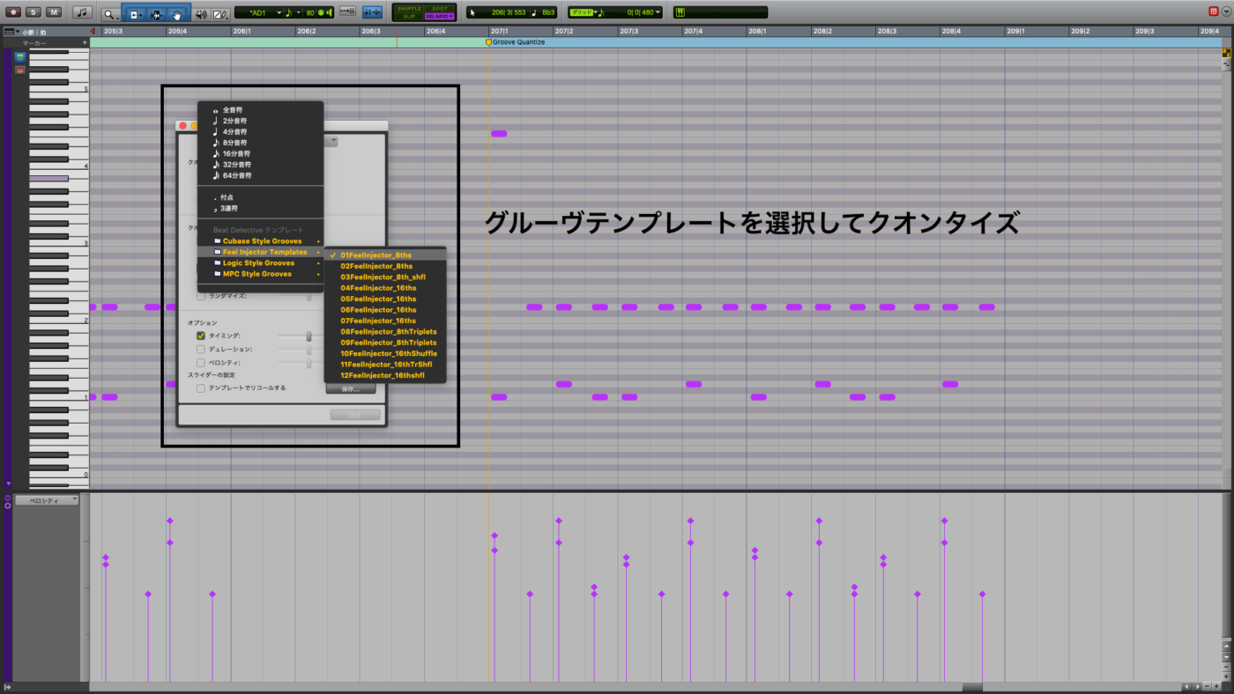Expand Cubase Style Grooves submenu
Image resolution: width=1234 pixels, height=694 pixels.
[x=261, y=241]
